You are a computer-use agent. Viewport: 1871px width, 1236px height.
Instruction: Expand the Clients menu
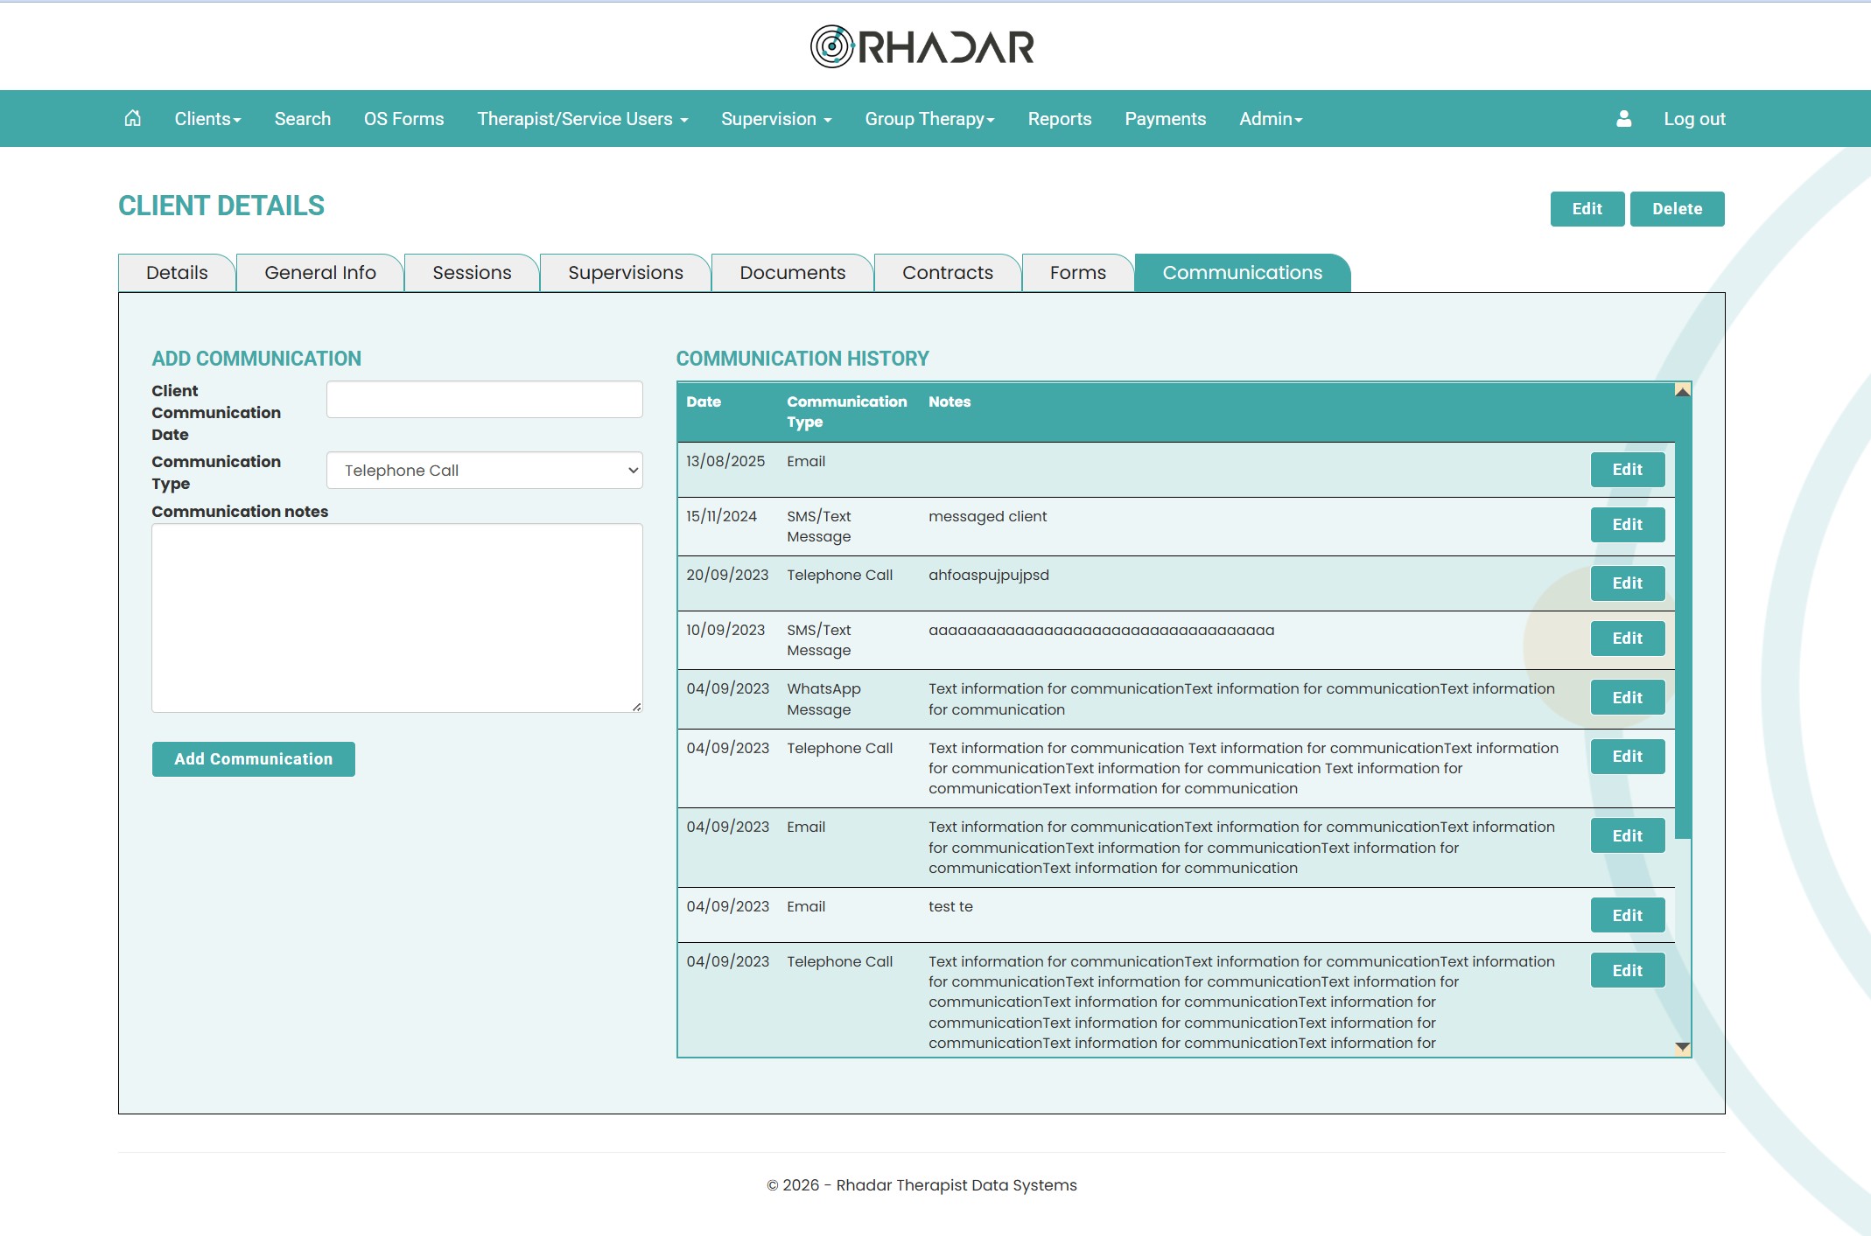click(x=207, y=119)
